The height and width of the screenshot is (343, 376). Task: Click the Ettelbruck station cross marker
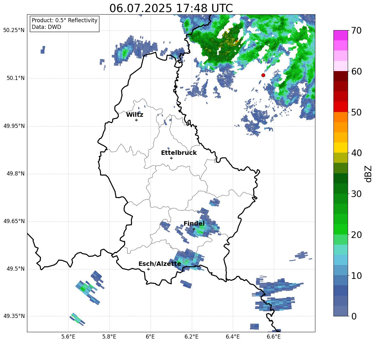[x=171, y=158]
